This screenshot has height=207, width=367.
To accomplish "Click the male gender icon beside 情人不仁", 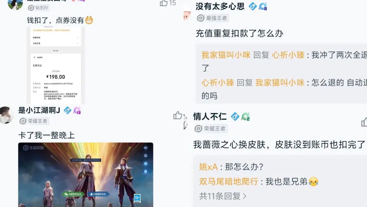I will click(x=235, y=116).
